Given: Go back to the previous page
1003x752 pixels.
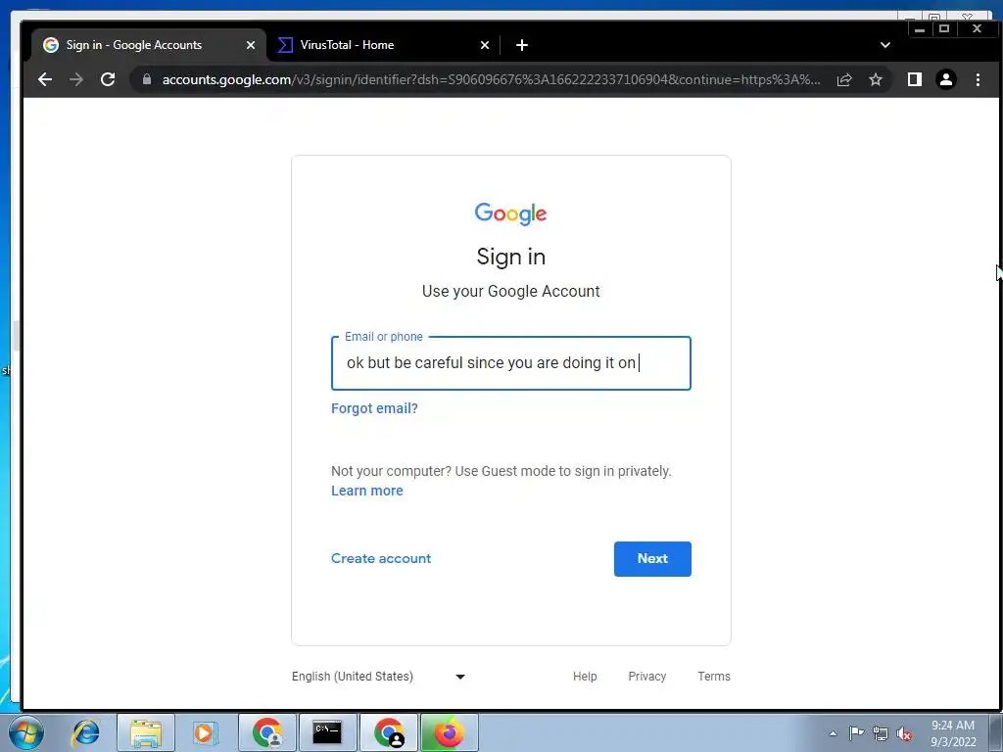Looking at the screenshot, I should (45, 79).
